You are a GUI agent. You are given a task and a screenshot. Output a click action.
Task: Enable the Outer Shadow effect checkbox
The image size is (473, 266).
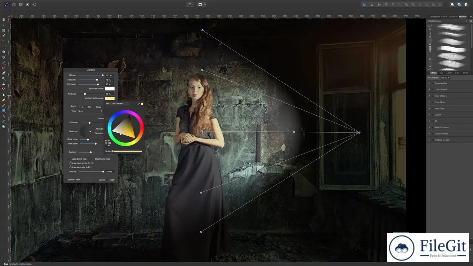tap(432, 89)
